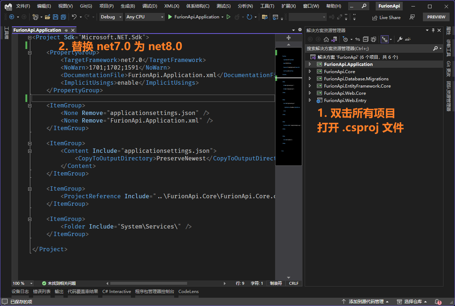The width and height of the screenshot is (455, 306).
Task: Open the 生成(B) menu
Action: [128, 6]
